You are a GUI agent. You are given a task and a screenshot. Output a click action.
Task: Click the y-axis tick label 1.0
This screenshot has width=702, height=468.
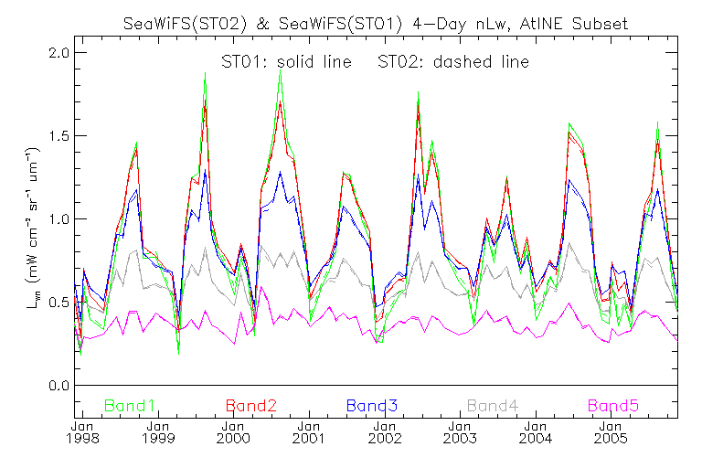pos(59,219)
